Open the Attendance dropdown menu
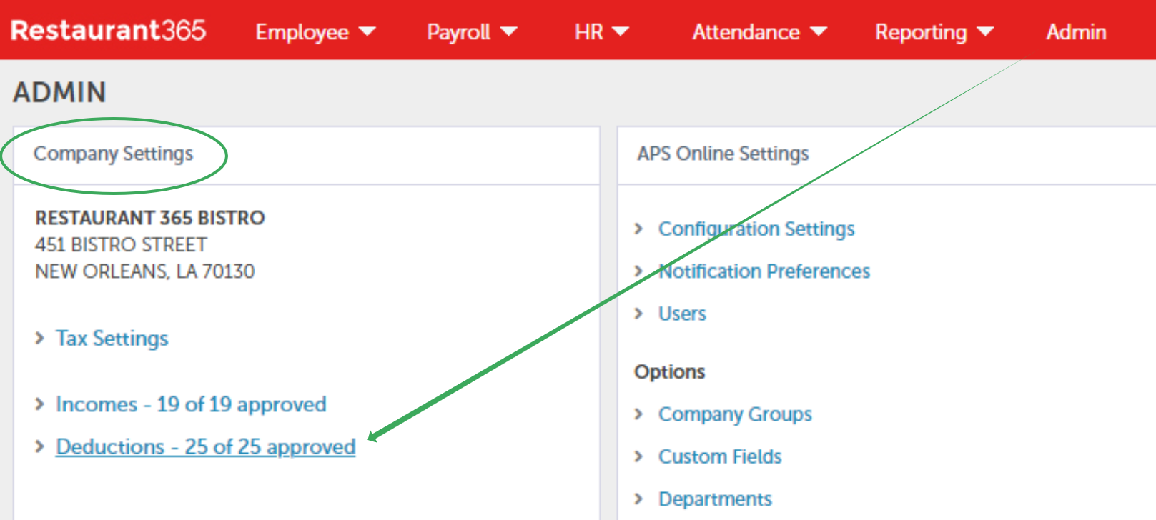Screen dimensions: 1156x520 759,32
